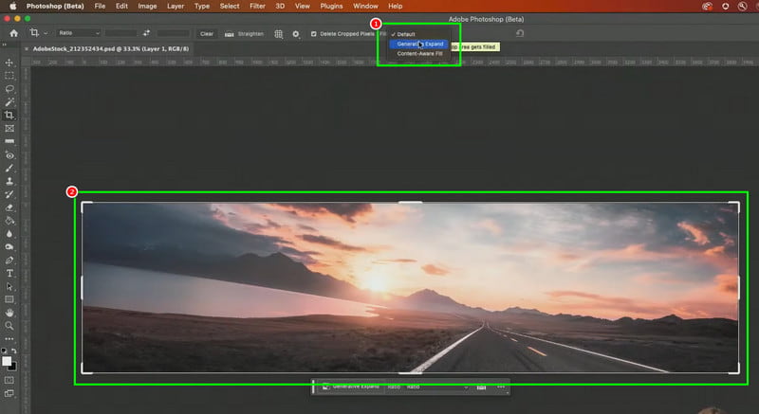The height and width of the screenshot is (414, 759).
Task: Open the Ratio preset dropdown in options bar
Action: point(79,33)
